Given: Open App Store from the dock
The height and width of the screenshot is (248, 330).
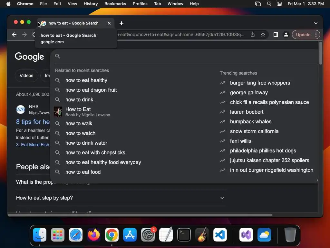Looking at the screenshot, I should tap(130, 235).
